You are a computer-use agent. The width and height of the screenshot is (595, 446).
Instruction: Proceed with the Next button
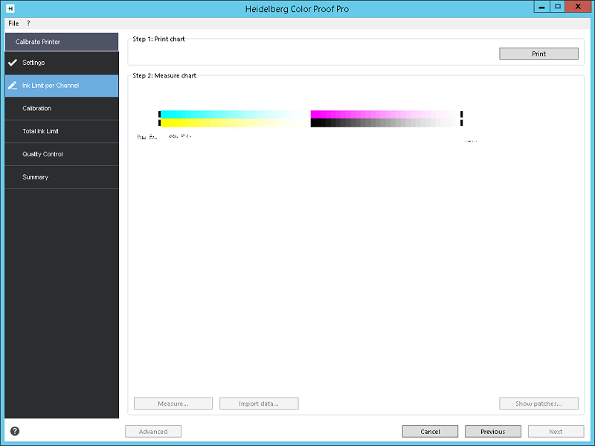point(556,431)
